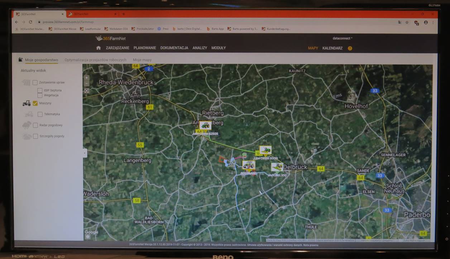Uncheck the Maszyny checkbox
The image size is (450, 259).
[x=35, y=103]
